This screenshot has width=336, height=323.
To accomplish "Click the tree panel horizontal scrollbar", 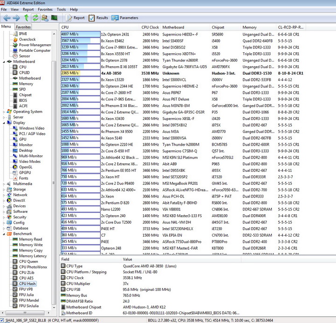I will [x=25, y=312].
